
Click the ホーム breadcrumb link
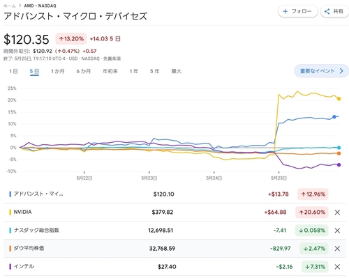10,6
